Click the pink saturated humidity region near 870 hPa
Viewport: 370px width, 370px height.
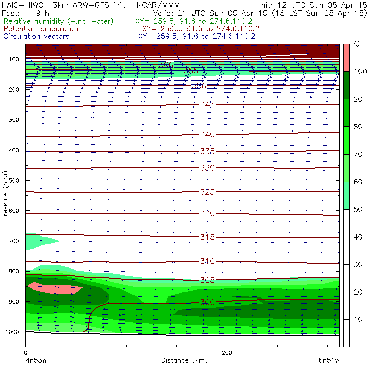55,288
